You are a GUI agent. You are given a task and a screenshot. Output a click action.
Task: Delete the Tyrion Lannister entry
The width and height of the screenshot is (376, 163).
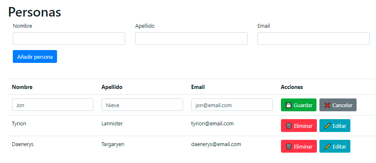(x=299, y=126)
